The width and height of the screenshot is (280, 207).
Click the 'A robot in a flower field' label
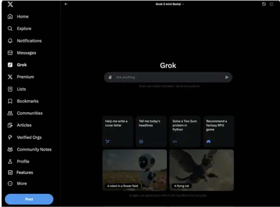123,186
